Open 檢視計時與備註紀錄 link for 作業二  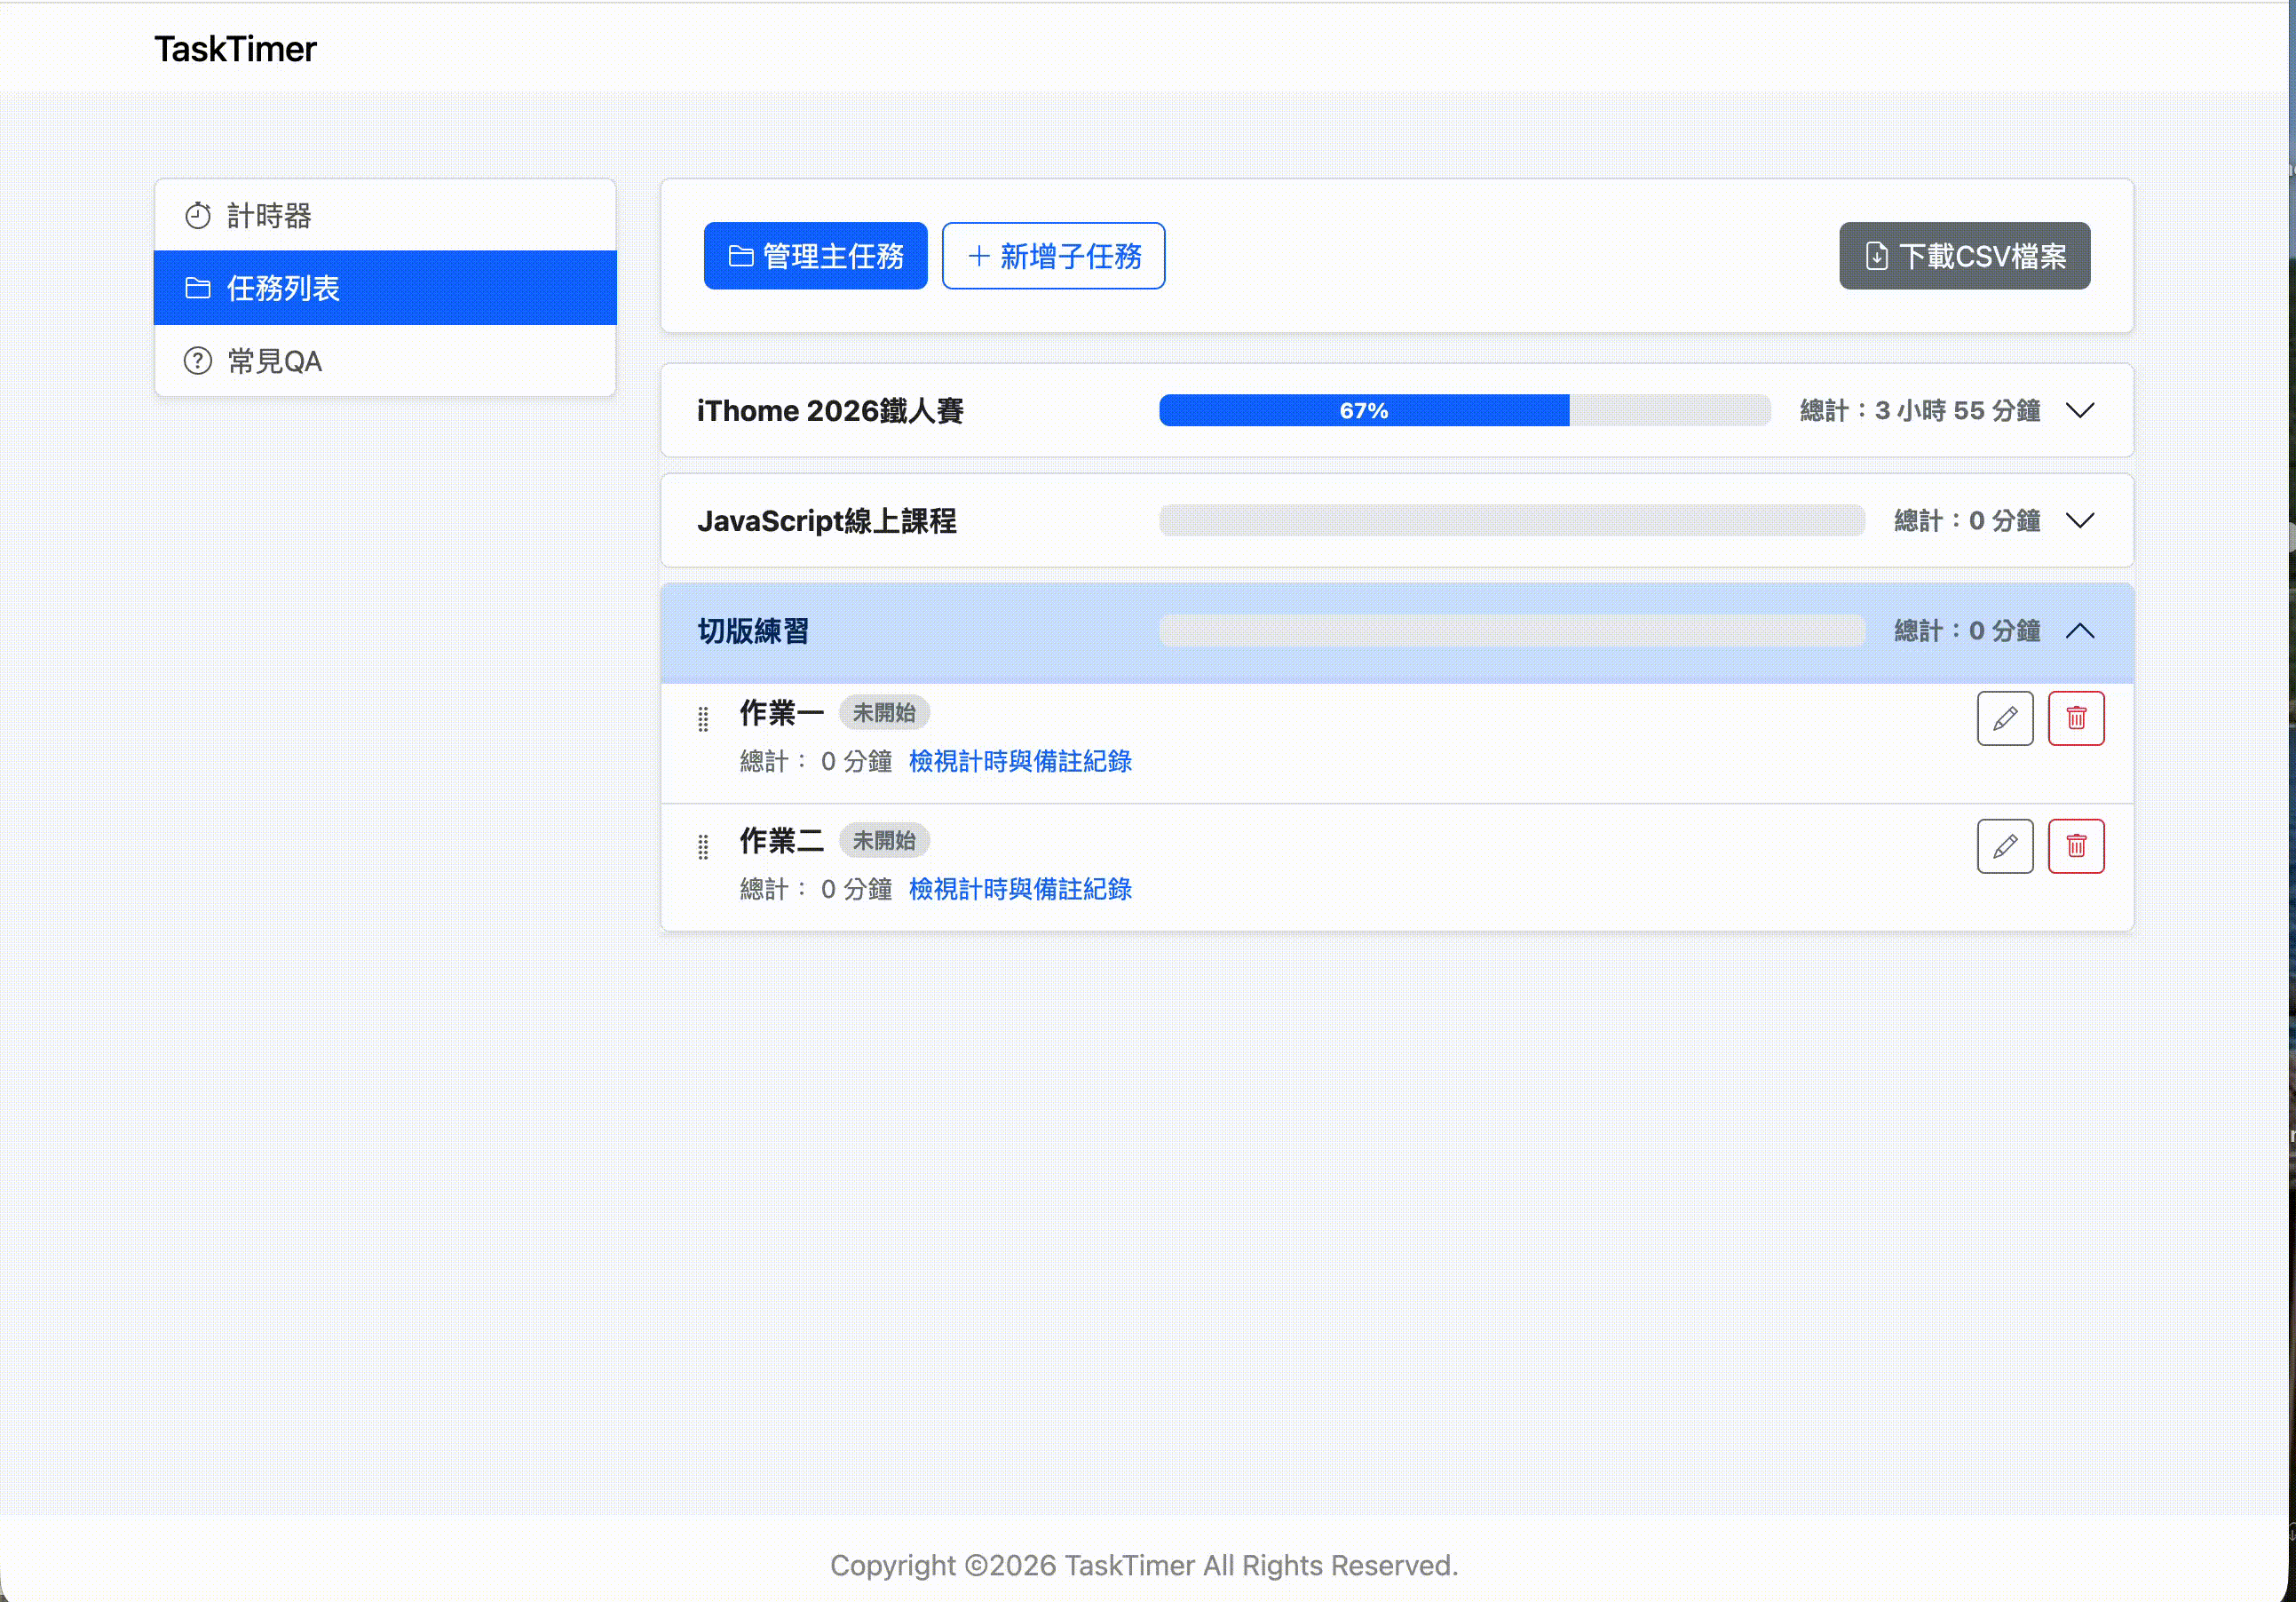[1020, 889]
